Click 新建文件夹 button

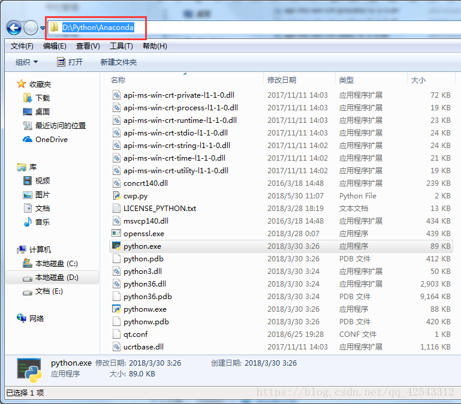119,62
